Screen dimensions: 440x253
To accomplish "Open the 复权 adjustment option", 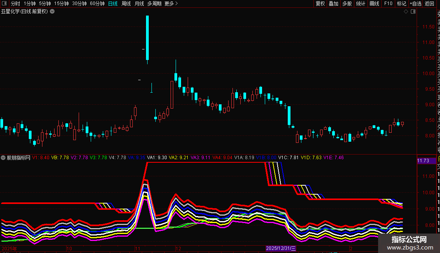I will pos(320,4).
